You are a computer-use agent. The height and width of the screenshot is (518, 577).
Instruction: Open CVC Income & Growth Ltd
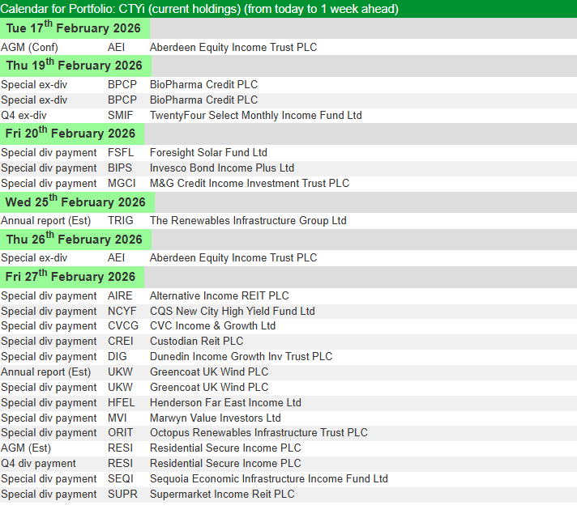point(212,326)
